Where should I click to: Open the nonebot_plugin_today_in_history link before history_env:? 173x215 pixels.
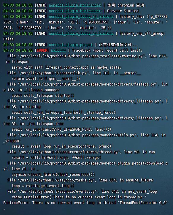[x=81, y=17]
